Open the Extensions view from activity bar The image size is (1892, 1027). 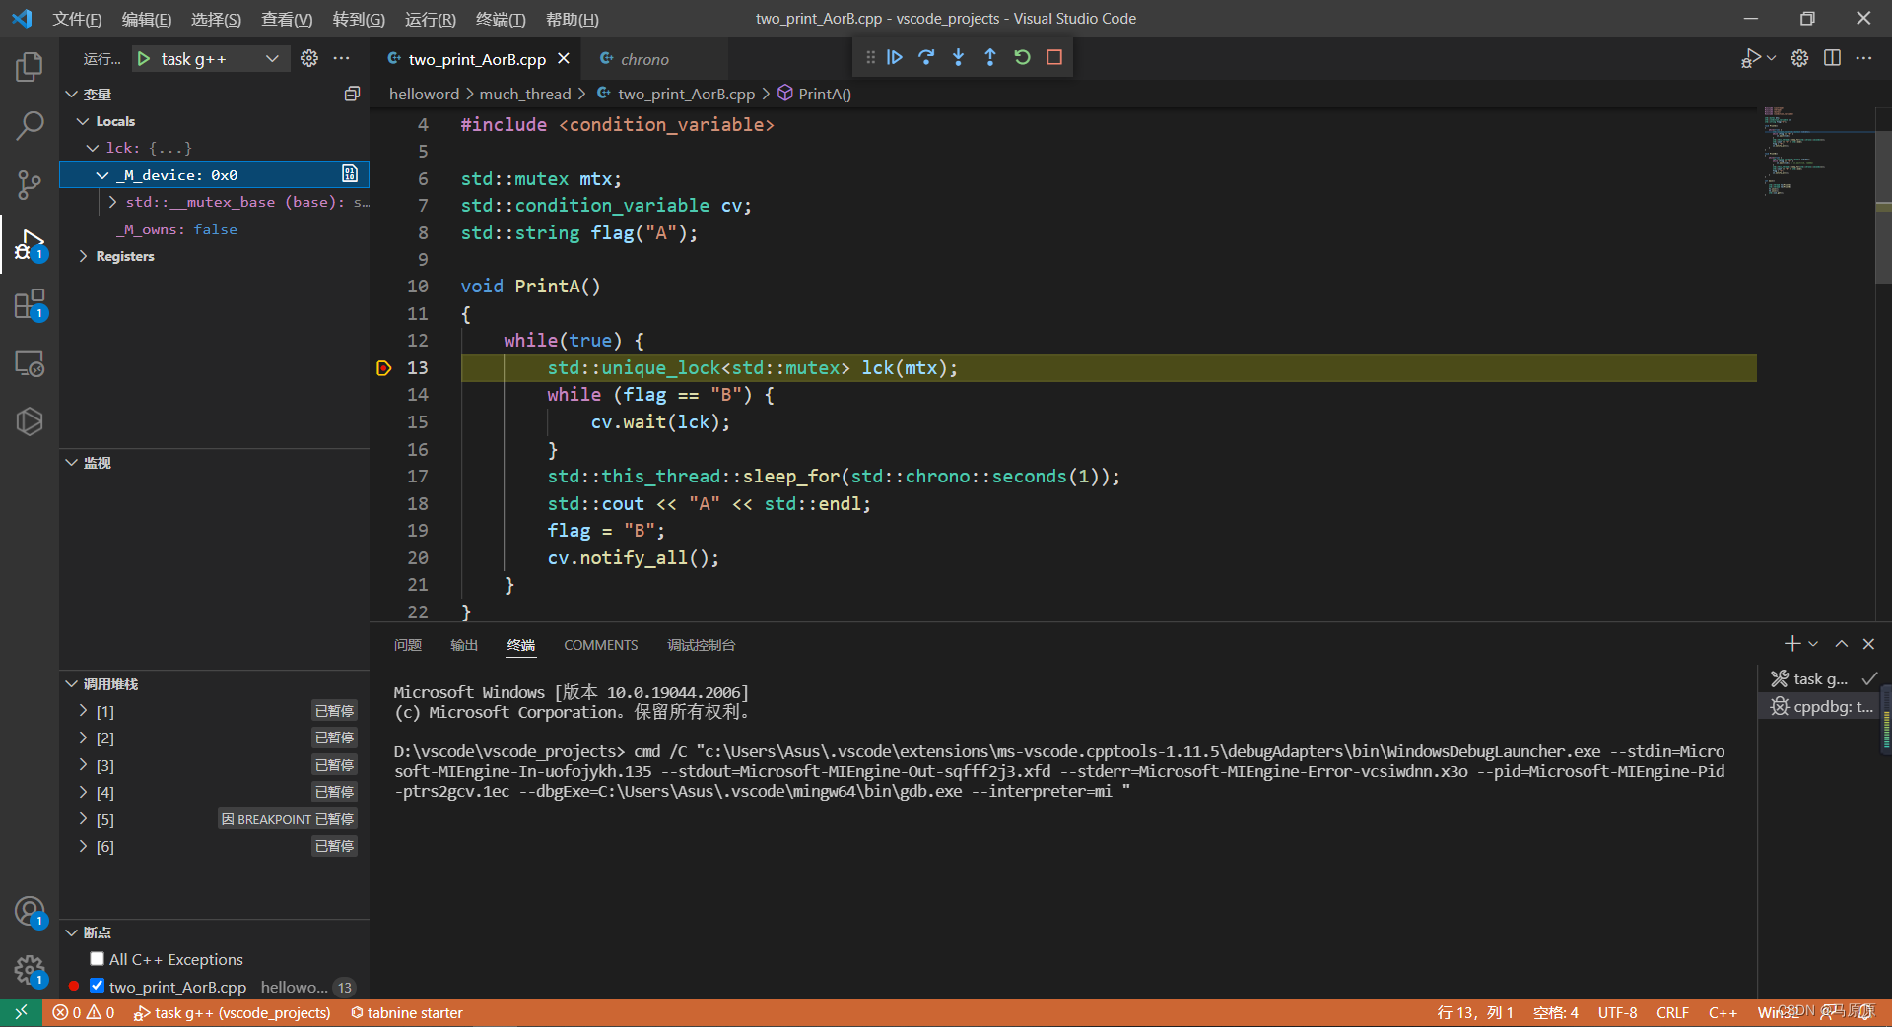point(29,305)
